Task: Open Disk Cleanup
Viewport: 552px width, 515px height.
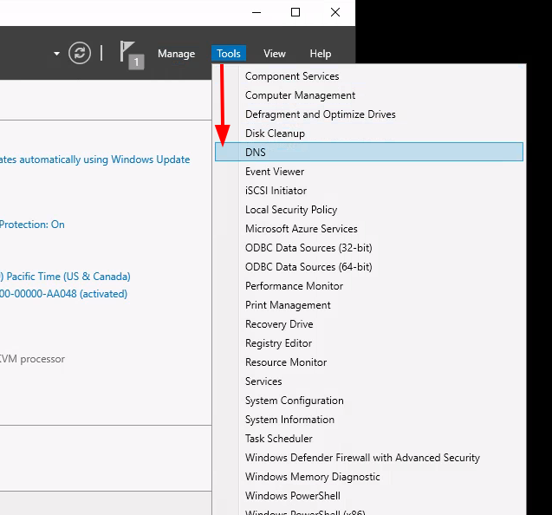Action: (x=369, y=134)
